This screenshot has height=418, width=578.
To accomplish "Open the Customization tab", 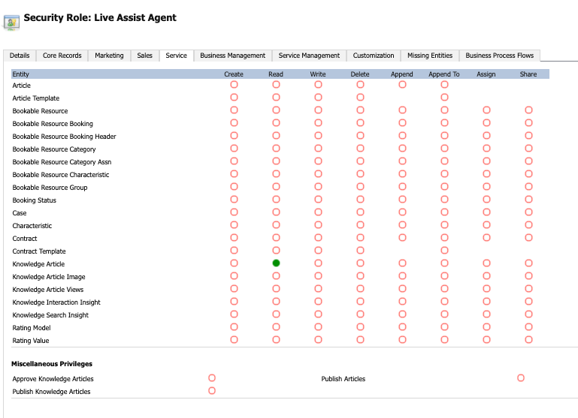I will 374,56.
